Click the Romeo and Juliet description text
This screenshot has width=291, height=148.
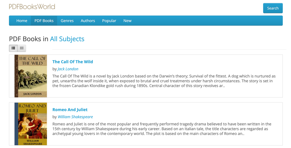pyautogui.click(x=162, y=129)
